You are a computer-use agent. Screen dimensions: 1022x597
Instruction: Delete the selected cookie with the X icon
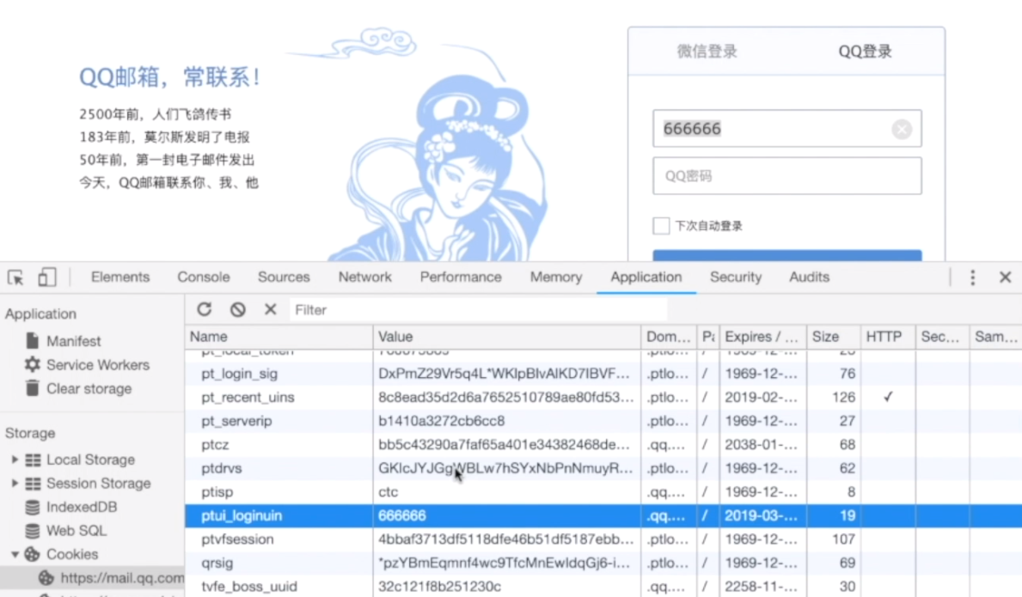[271, 309]
